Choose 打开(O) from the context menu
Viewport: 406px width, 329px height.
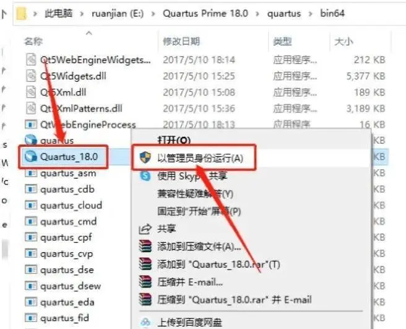point(174,140)
